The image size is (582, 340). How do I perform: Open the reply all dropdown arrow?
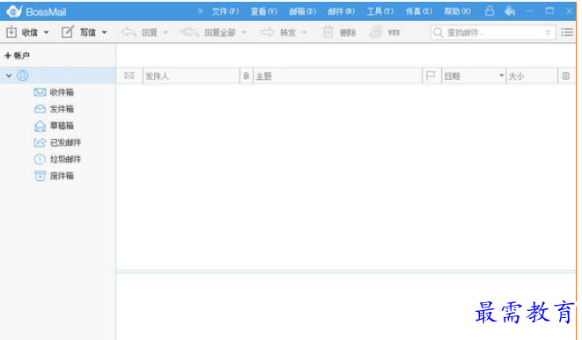click(x=244, y=33)
